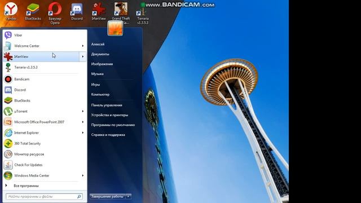Open the shutdown options arrow
This screenshot has width=361, height=203.
click(x=129, y=196)
